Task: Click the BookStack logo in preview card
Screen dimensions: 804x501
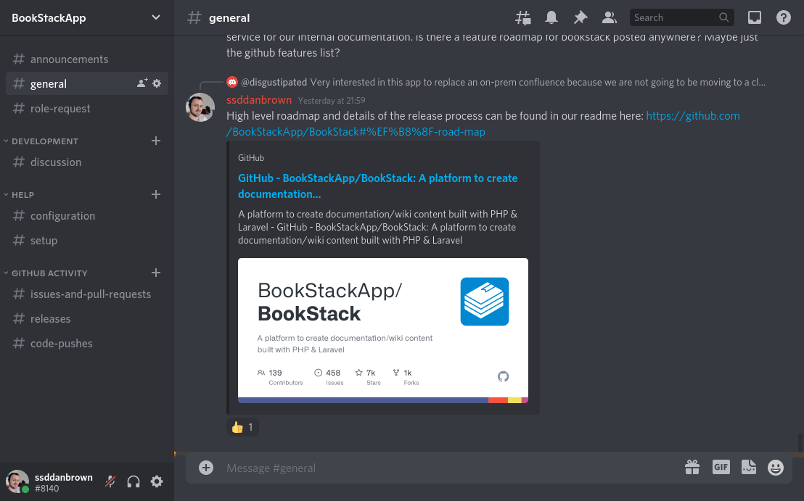Action: pyautogui.click(x=485, y=302)
